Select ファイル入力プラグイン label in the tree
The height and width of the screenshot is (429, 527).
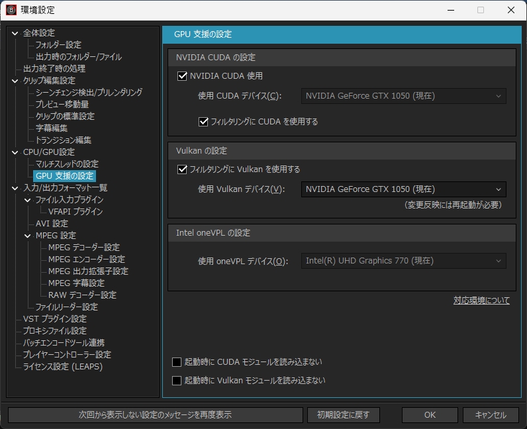(x=70, y=200)
